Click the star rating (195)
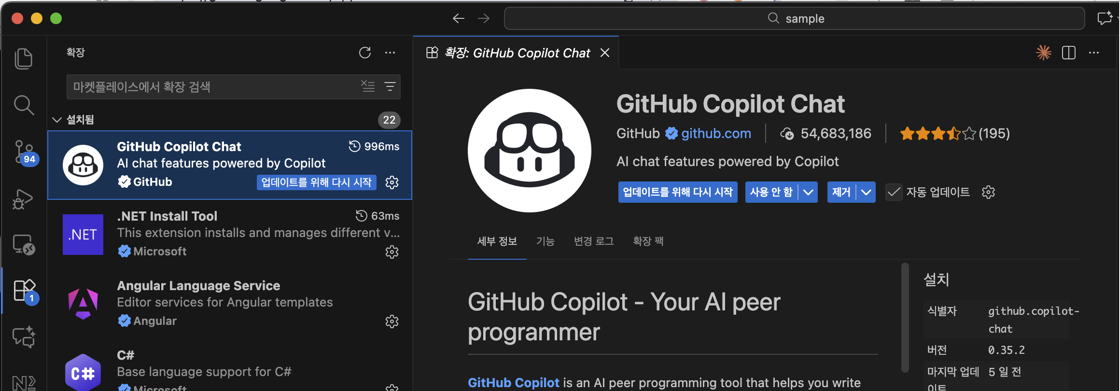The width and height of the screenshot is (1119, 391). coord(955,133)
